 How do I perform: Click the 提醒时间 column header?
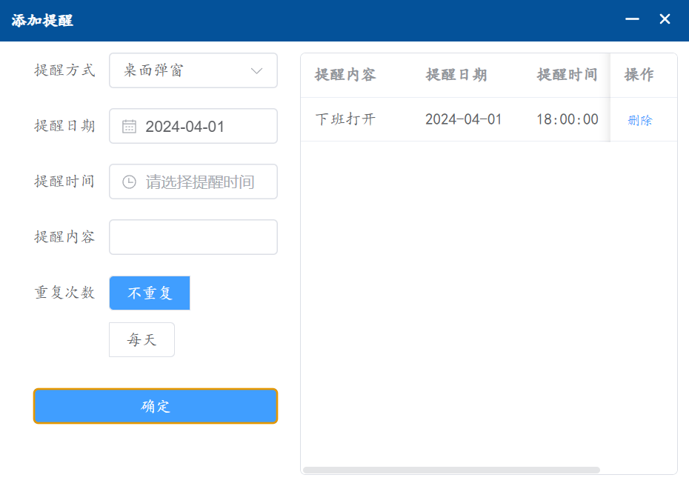tap(567, 75)
